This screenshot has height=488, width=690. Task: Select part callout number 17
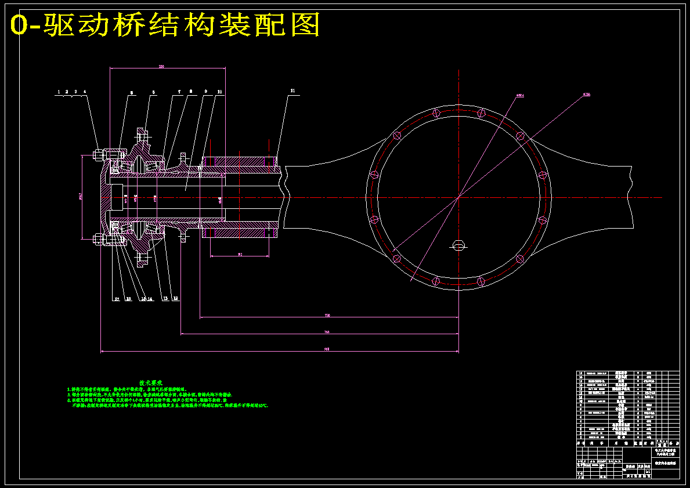117,299
